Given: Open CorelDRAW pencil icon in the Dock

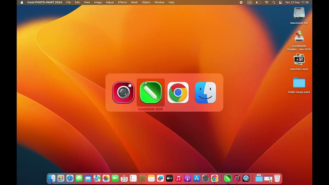Looking at the screenshot, I should pyautogui.click(x=228, y=178).
